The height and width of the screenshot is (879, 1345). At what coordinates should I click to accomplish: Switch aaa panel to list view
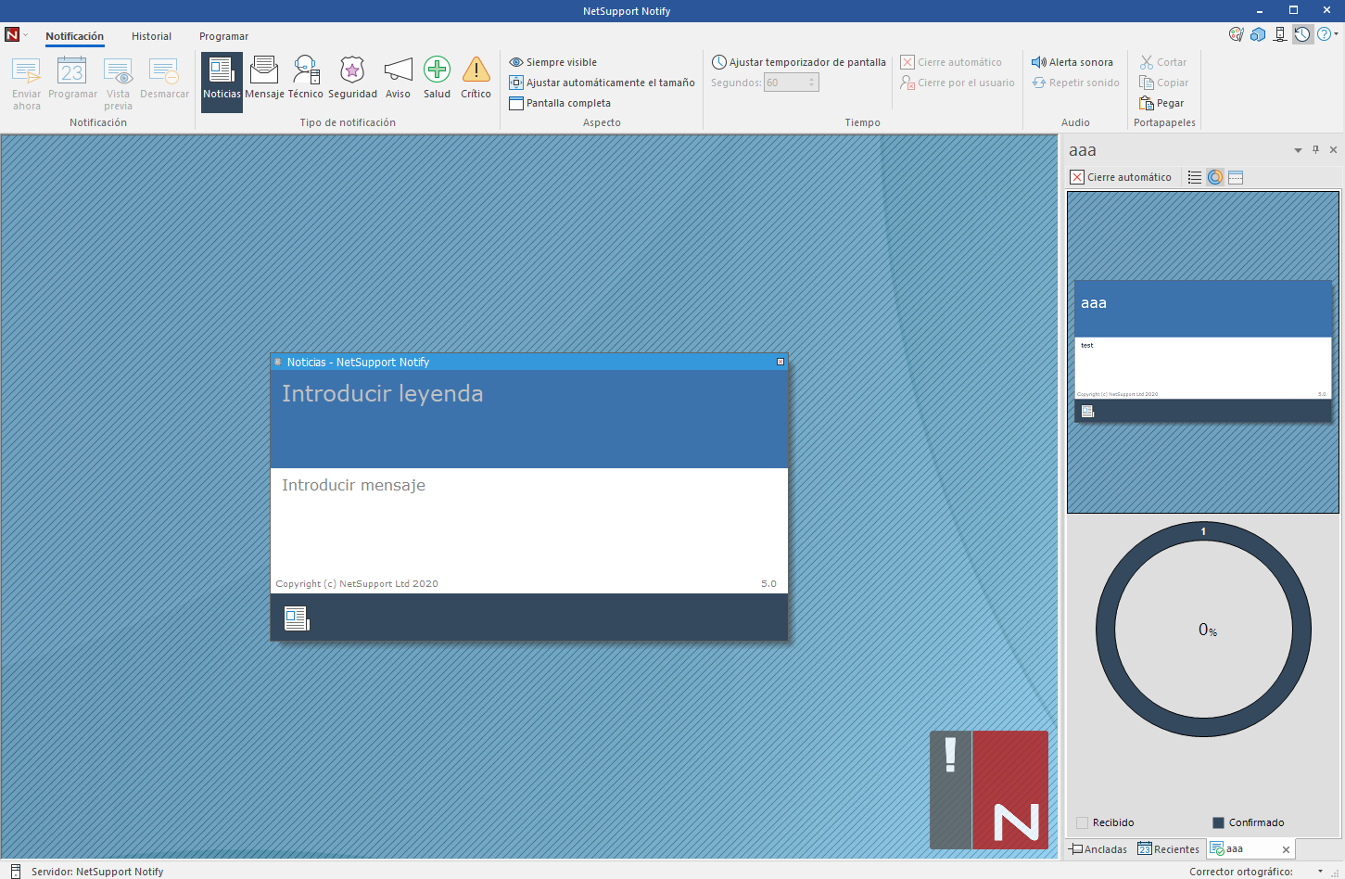click(1195, 177)
